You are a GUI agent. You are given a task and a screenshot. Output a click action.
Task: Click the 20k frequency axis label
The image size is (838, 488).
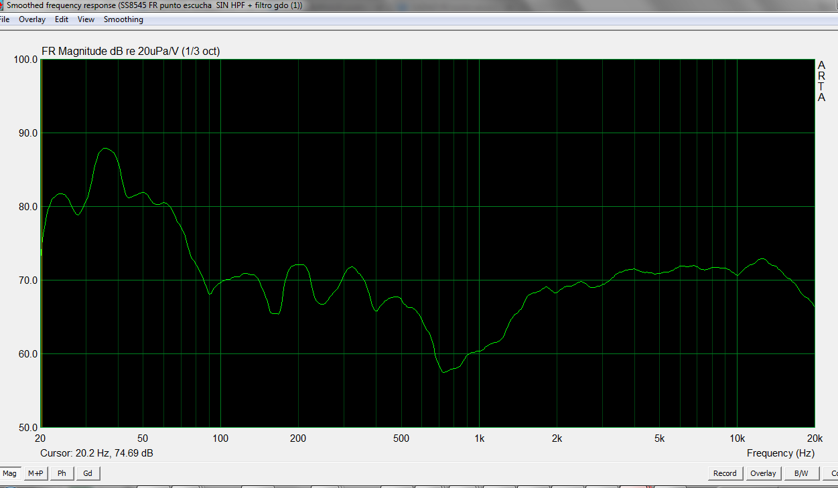coord(814,438)
